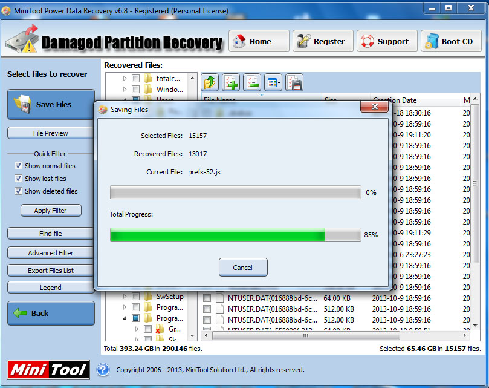
Task: Click the Total 393.24 GB status text
Action: (153, 349)
